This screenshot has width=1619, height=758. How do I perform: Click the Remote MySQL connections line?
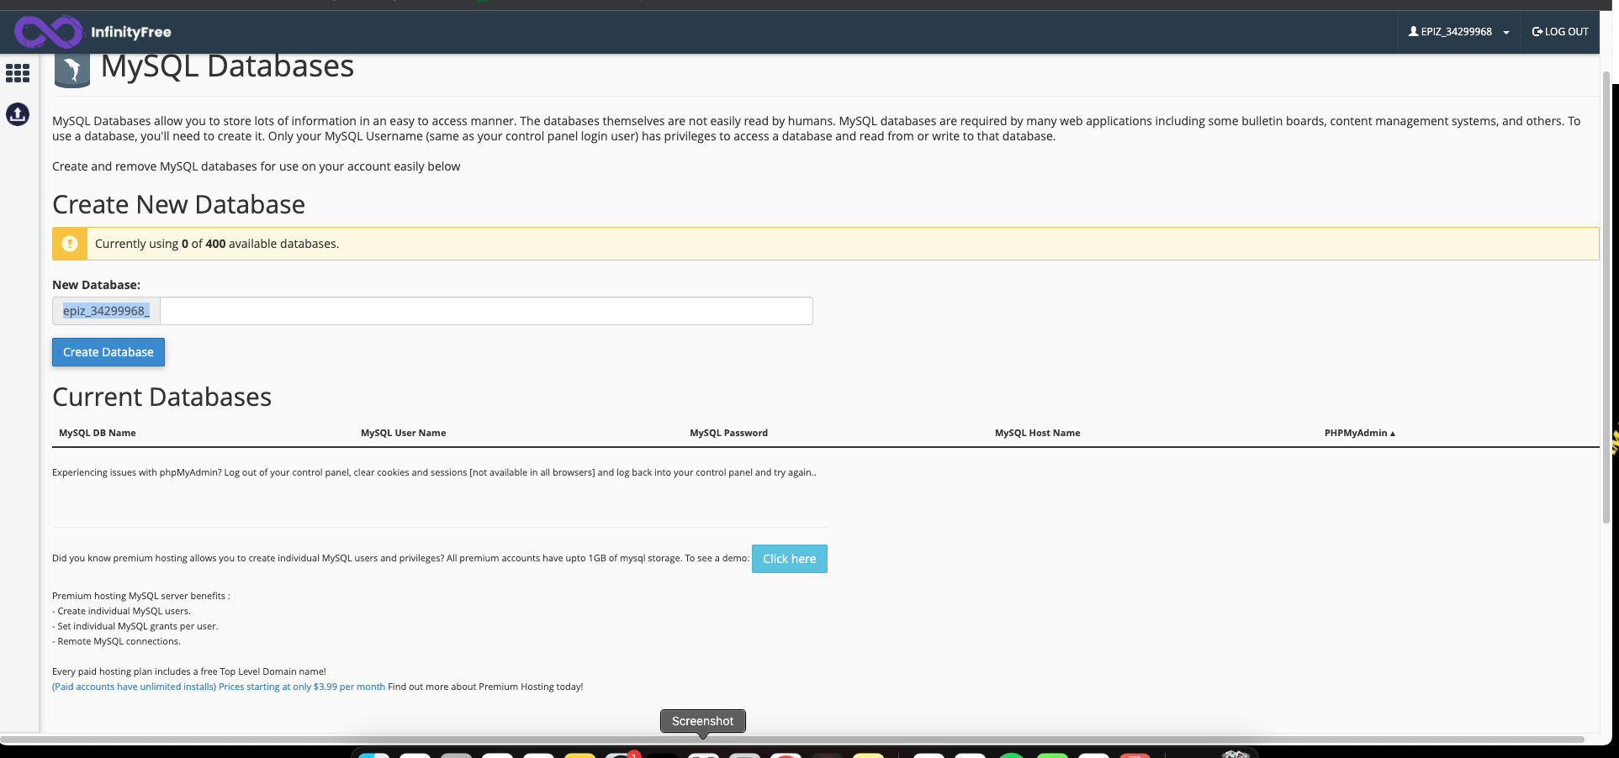(x=117, y=641)
